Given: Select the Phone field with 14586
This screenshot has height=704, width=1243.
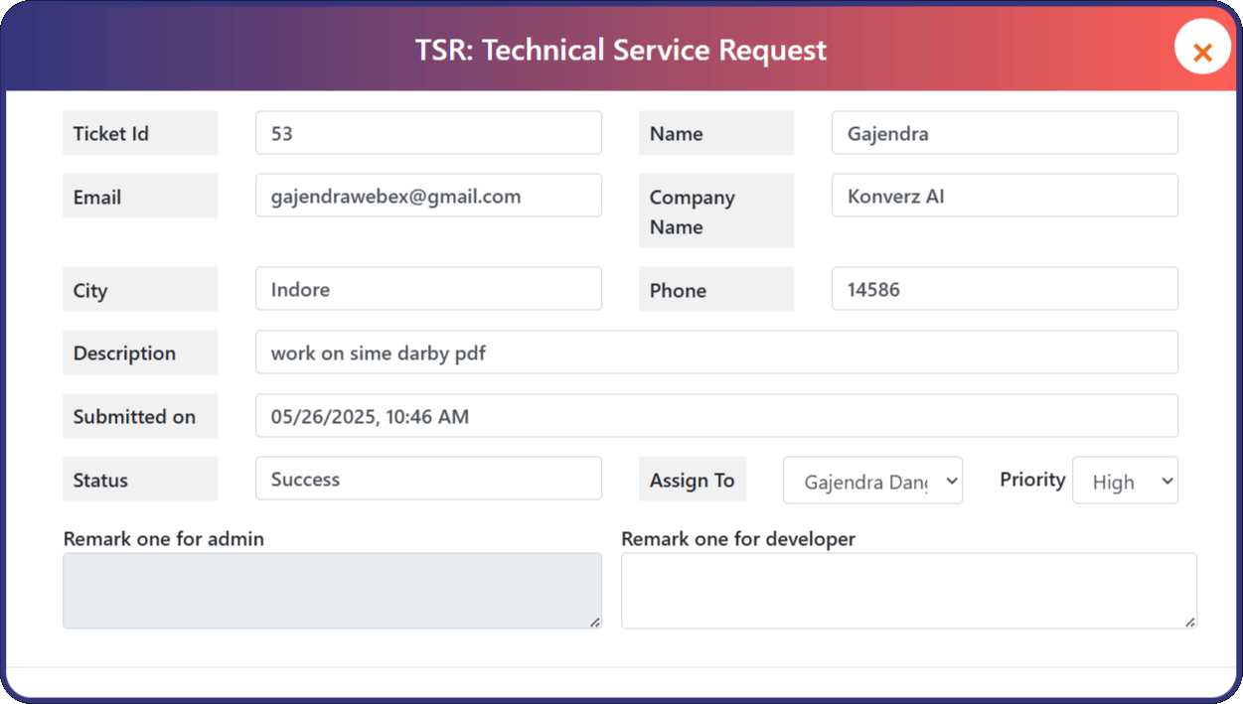Looking at the screenshot, I should pos(1005,289).
